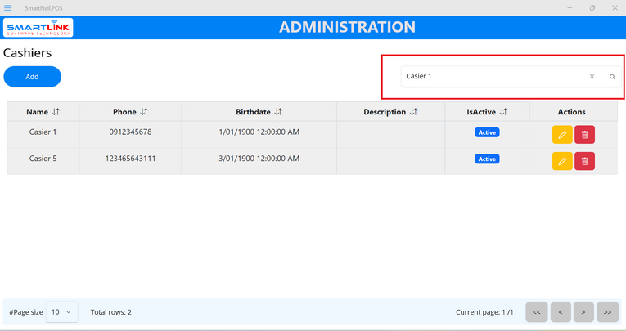Delete the Casier 1 row
The image size is (626, 331).
click(x=584, y=135)
